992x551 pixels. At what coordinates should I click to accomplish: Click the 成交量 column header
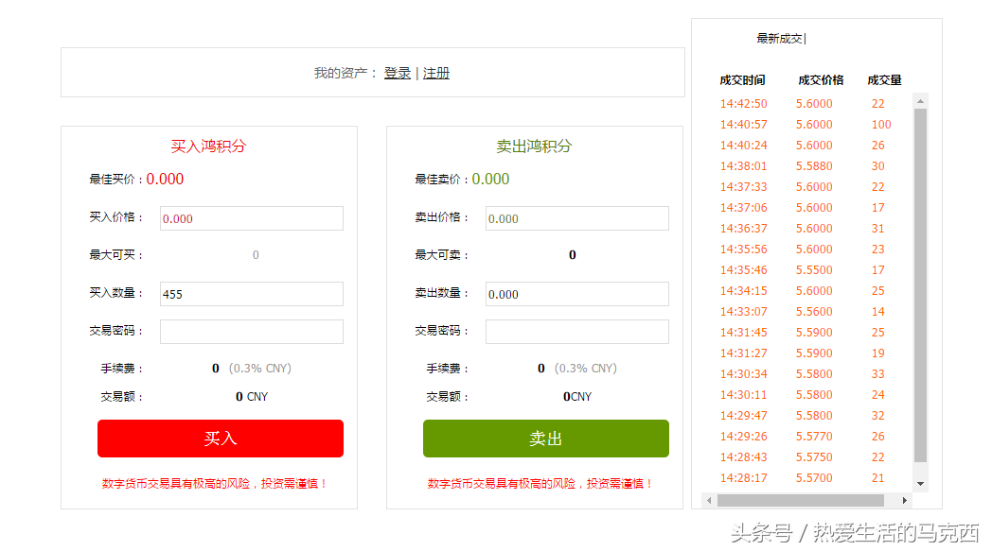coord(884,80)
